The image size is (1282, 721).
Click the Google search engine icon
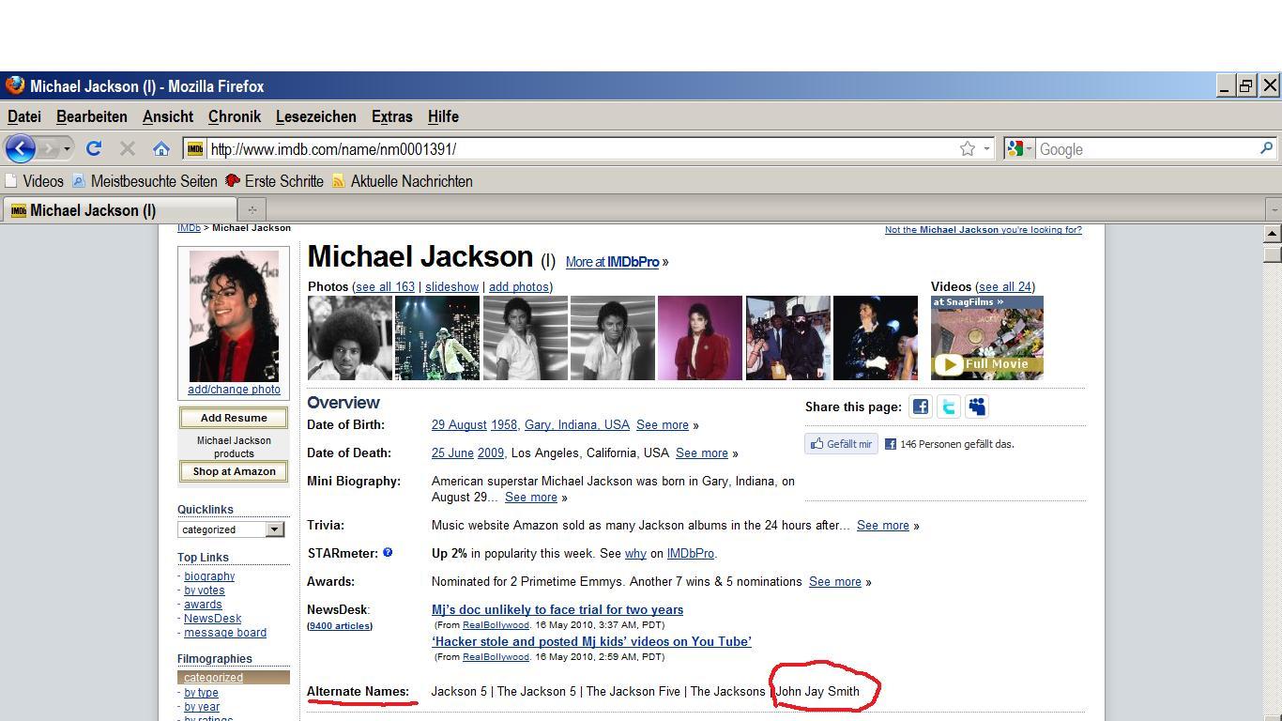click(x=1014, y=148)
